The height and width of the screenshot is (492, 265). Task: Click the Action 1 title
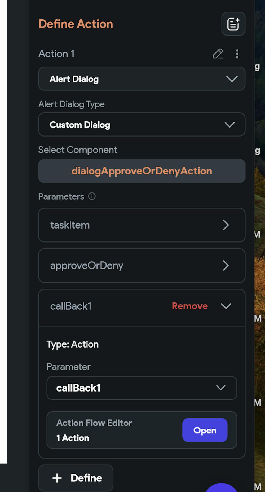pos(56,54)
